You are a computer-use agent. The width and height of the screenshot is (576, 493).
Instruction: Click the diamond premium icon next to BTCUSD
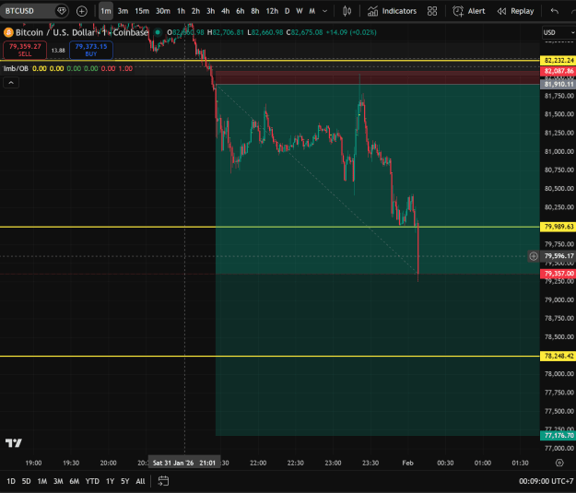click(62, 11)
